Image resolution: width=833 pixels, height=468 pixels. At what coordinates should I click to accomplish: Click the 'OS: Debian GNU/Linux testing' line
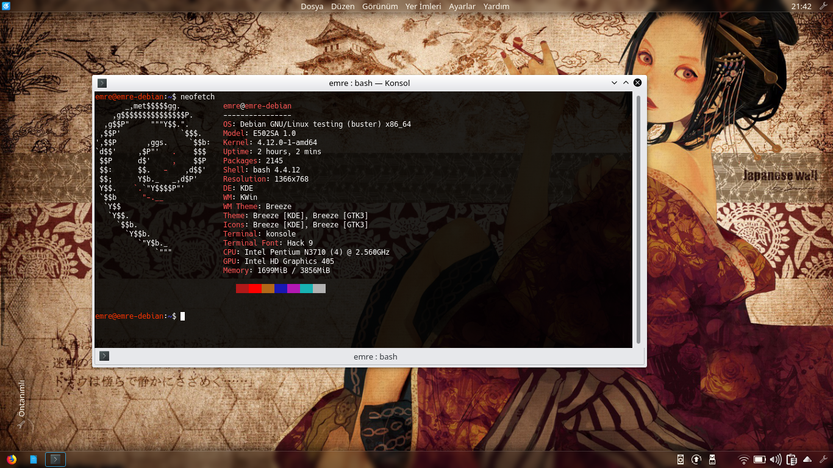[x=317, y=124]
